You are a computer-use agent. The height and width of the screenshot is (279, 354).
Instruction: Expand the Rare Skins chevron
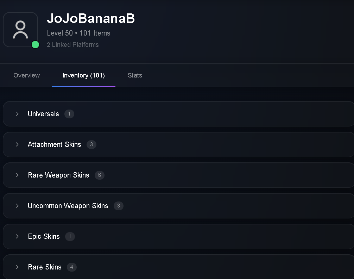[x=17, y=267]
